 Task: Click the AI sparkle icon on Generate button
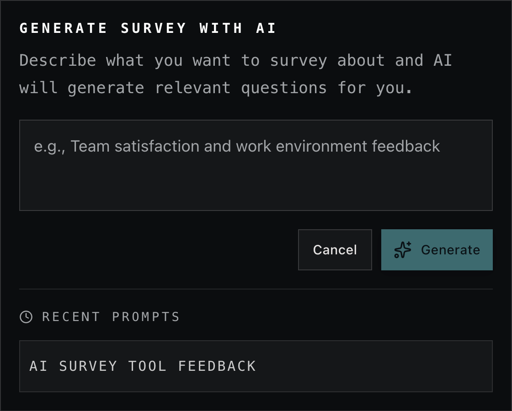404,250
